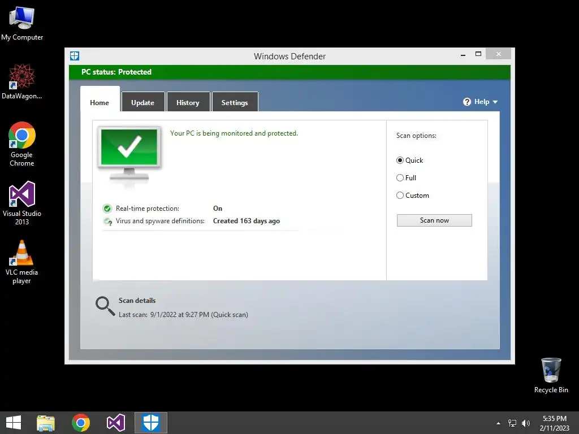Open Visual Studio from the taskbar
Viewport: 579px width, 434px height.
click(x=115, y=423)
